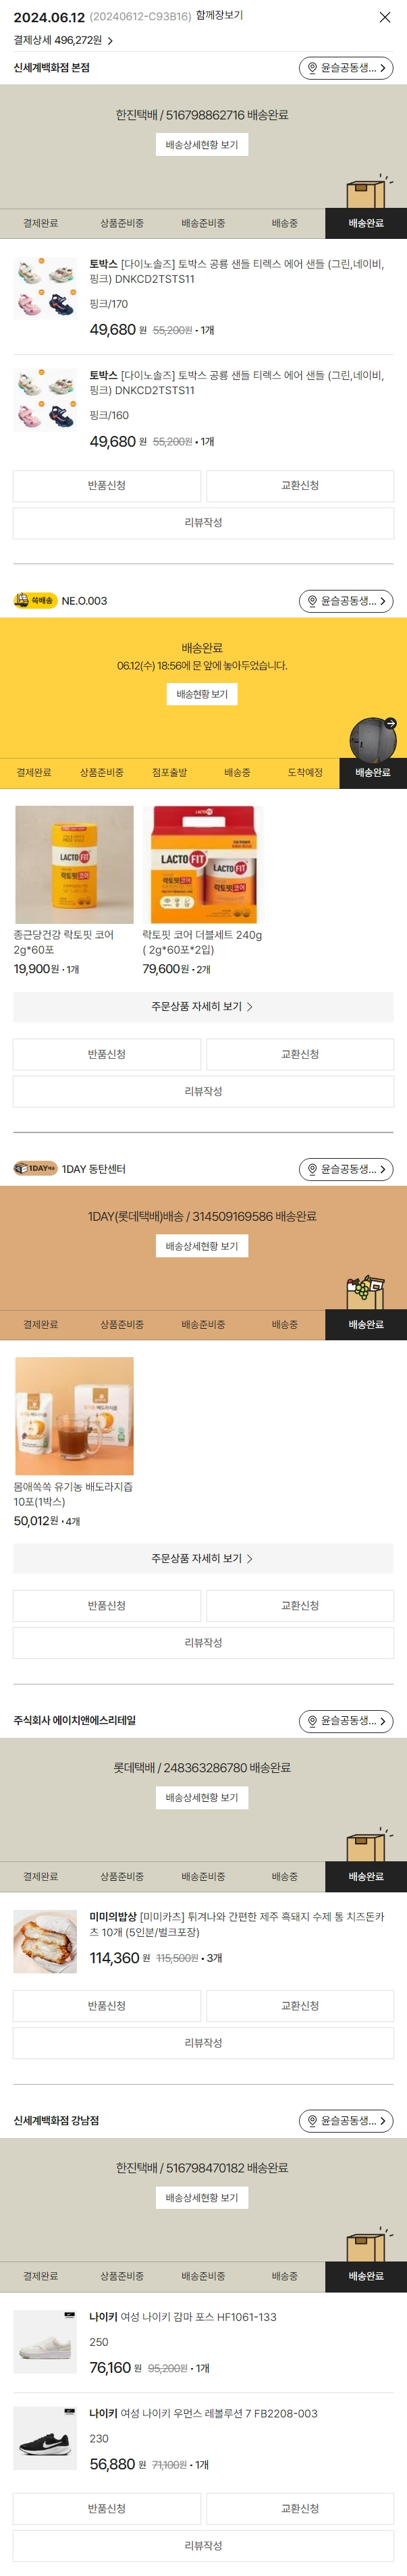Select 배송완료 tab in first shipment tracker

366,223
